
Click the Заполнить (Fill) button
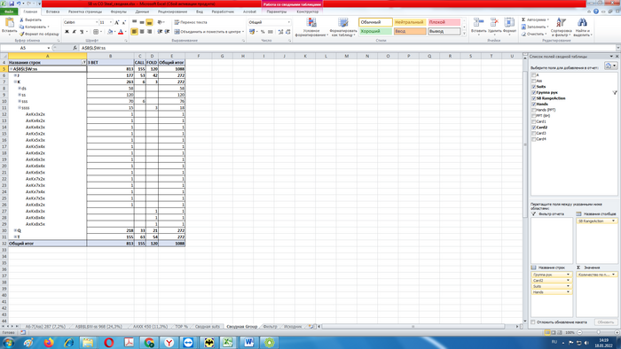click(x=535, y=27)
